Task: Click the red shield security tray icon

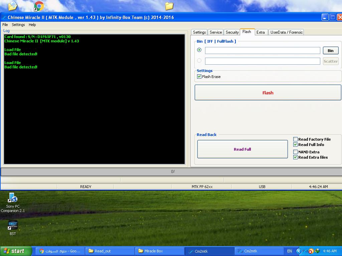Action: click(311, 251)
